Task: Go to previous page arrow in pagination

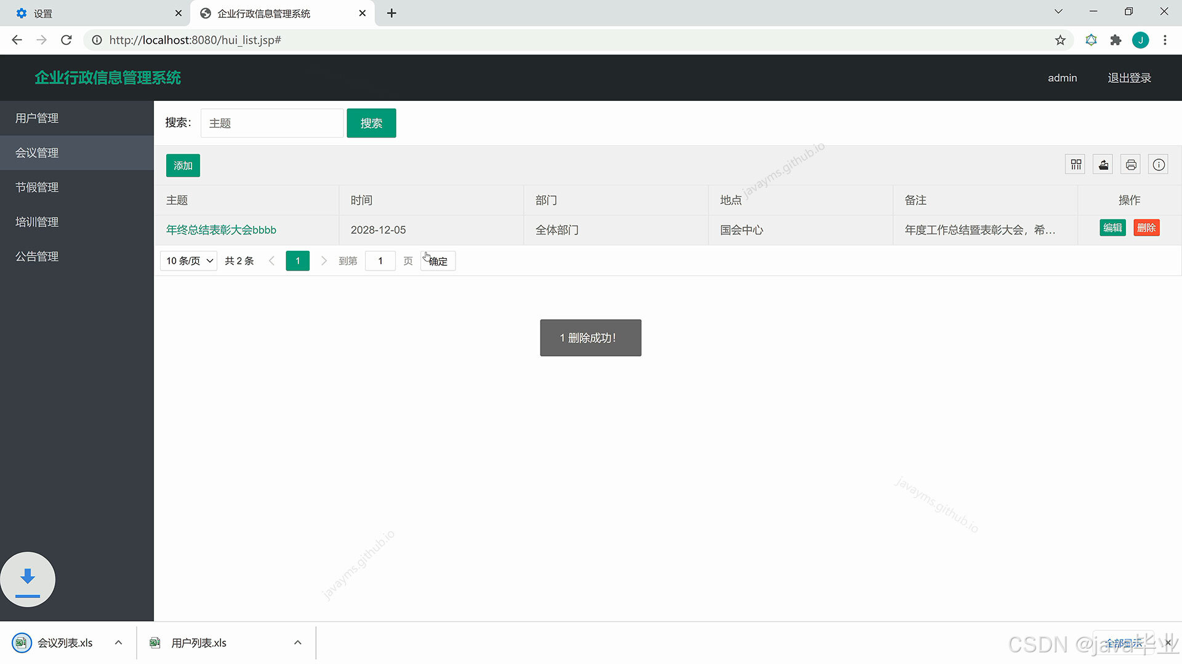Action: 271,261
